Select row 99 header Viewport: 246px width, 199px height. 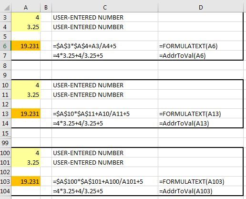pos(5,143)
